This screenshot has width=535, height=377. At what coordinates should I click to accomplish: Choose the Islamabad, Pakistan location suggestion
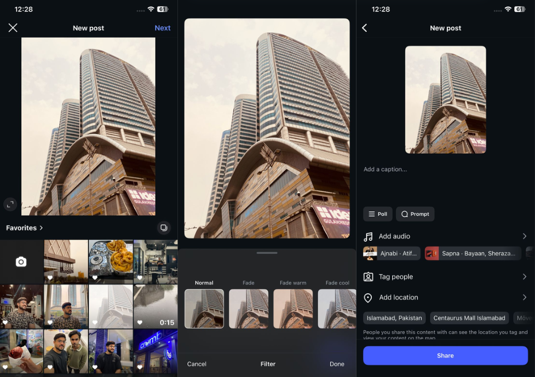click(394, 318)
